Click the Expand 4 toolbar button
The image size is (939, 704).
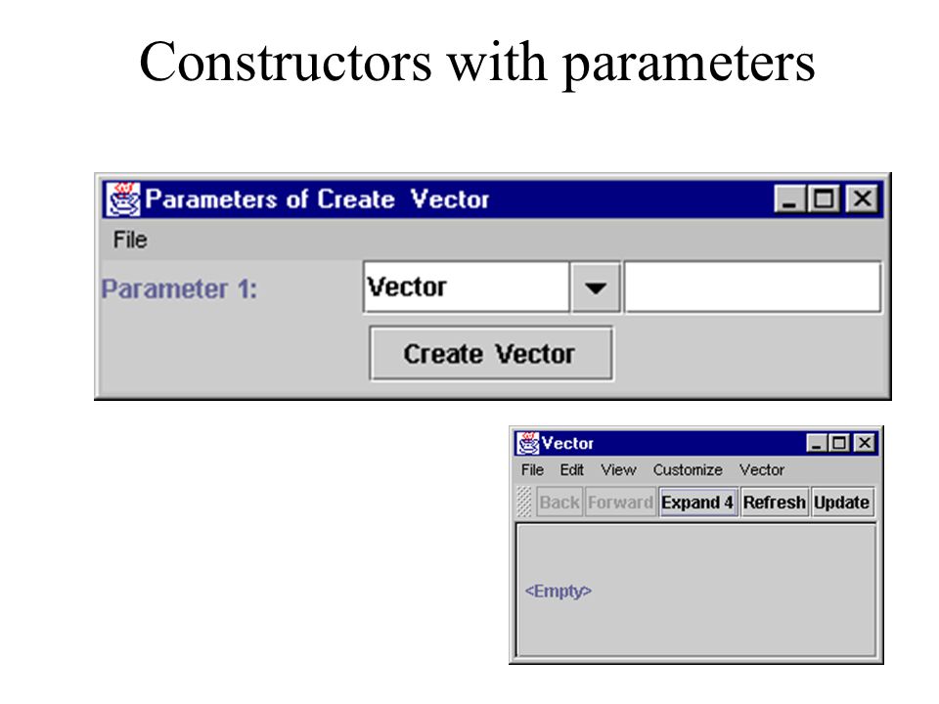coord(697,502)
